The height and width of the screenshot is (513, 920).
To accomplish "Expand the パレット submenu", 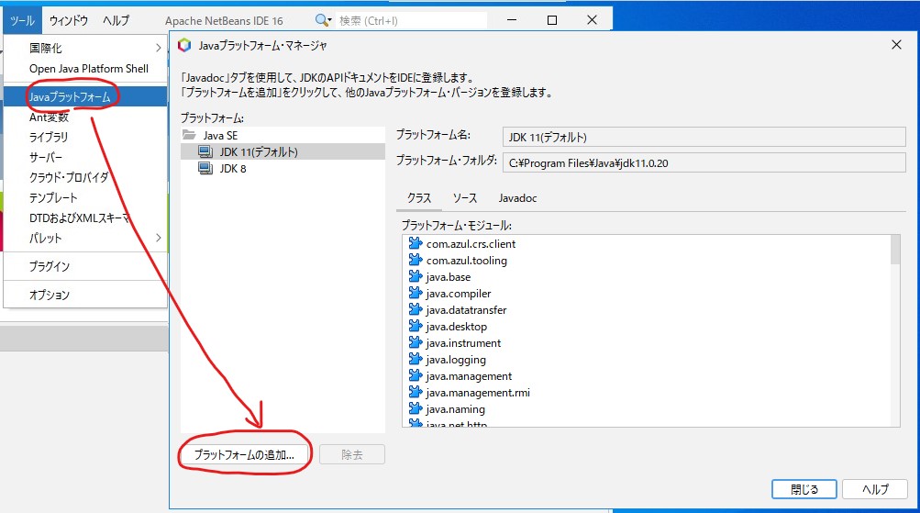I will 85,239.
